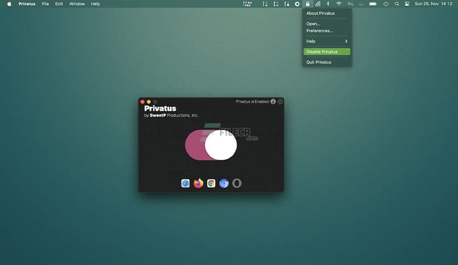Open the Help menu in menu bar
The image size is (458, 265).
click(x=95, y=4)
